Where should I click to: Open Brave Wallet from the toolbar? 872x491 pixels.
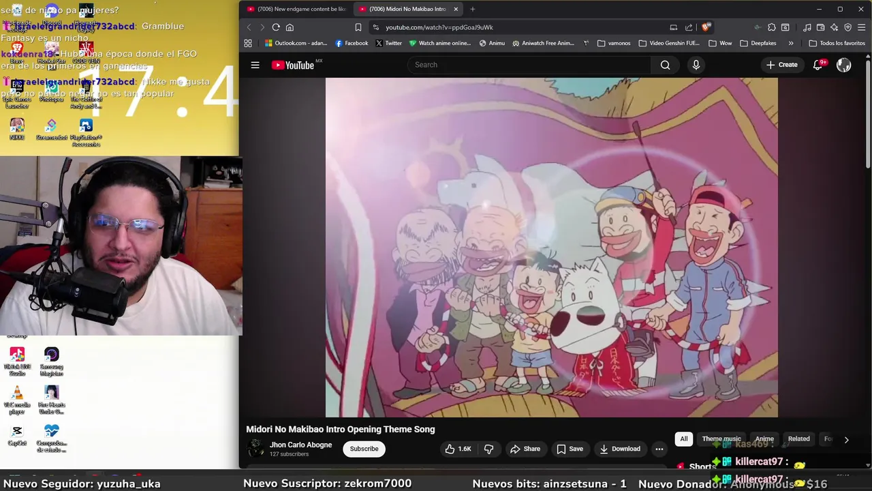(x=821, y=27)
